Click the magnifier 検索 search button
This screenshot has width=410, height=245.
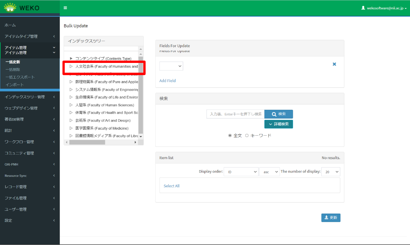click(x=279, y=114)
